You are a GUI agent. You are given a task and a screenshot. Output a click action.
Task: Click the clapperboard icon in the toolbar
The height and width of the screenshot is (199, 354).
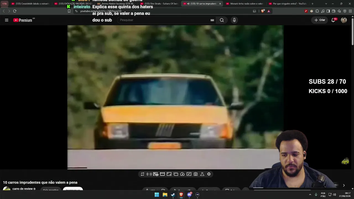pyautogui.click(x=162, y=174)
